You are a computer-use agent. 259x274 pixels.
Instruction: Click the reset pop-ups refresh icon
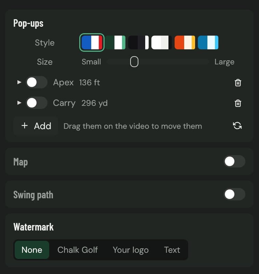[x=237, y=126]
